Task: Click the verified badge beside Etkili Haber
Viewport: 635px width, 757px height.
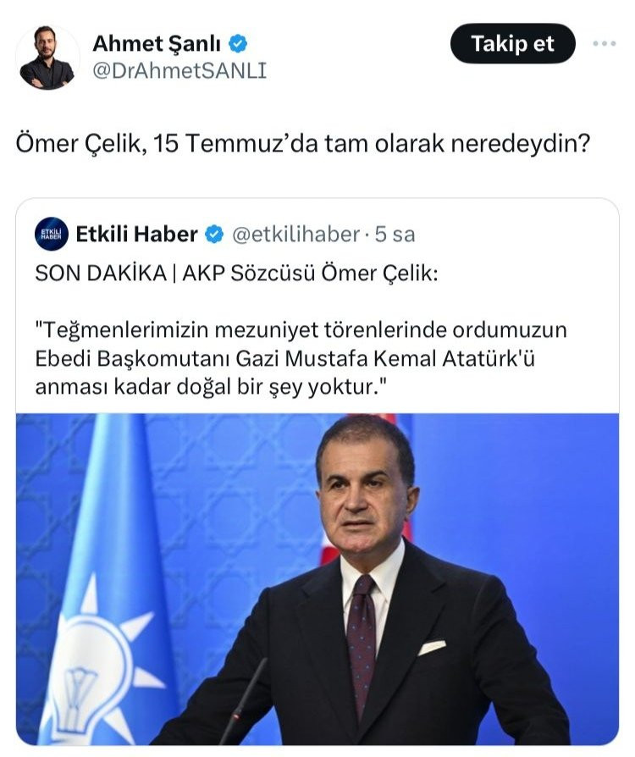Action: [x=214, y=235]
